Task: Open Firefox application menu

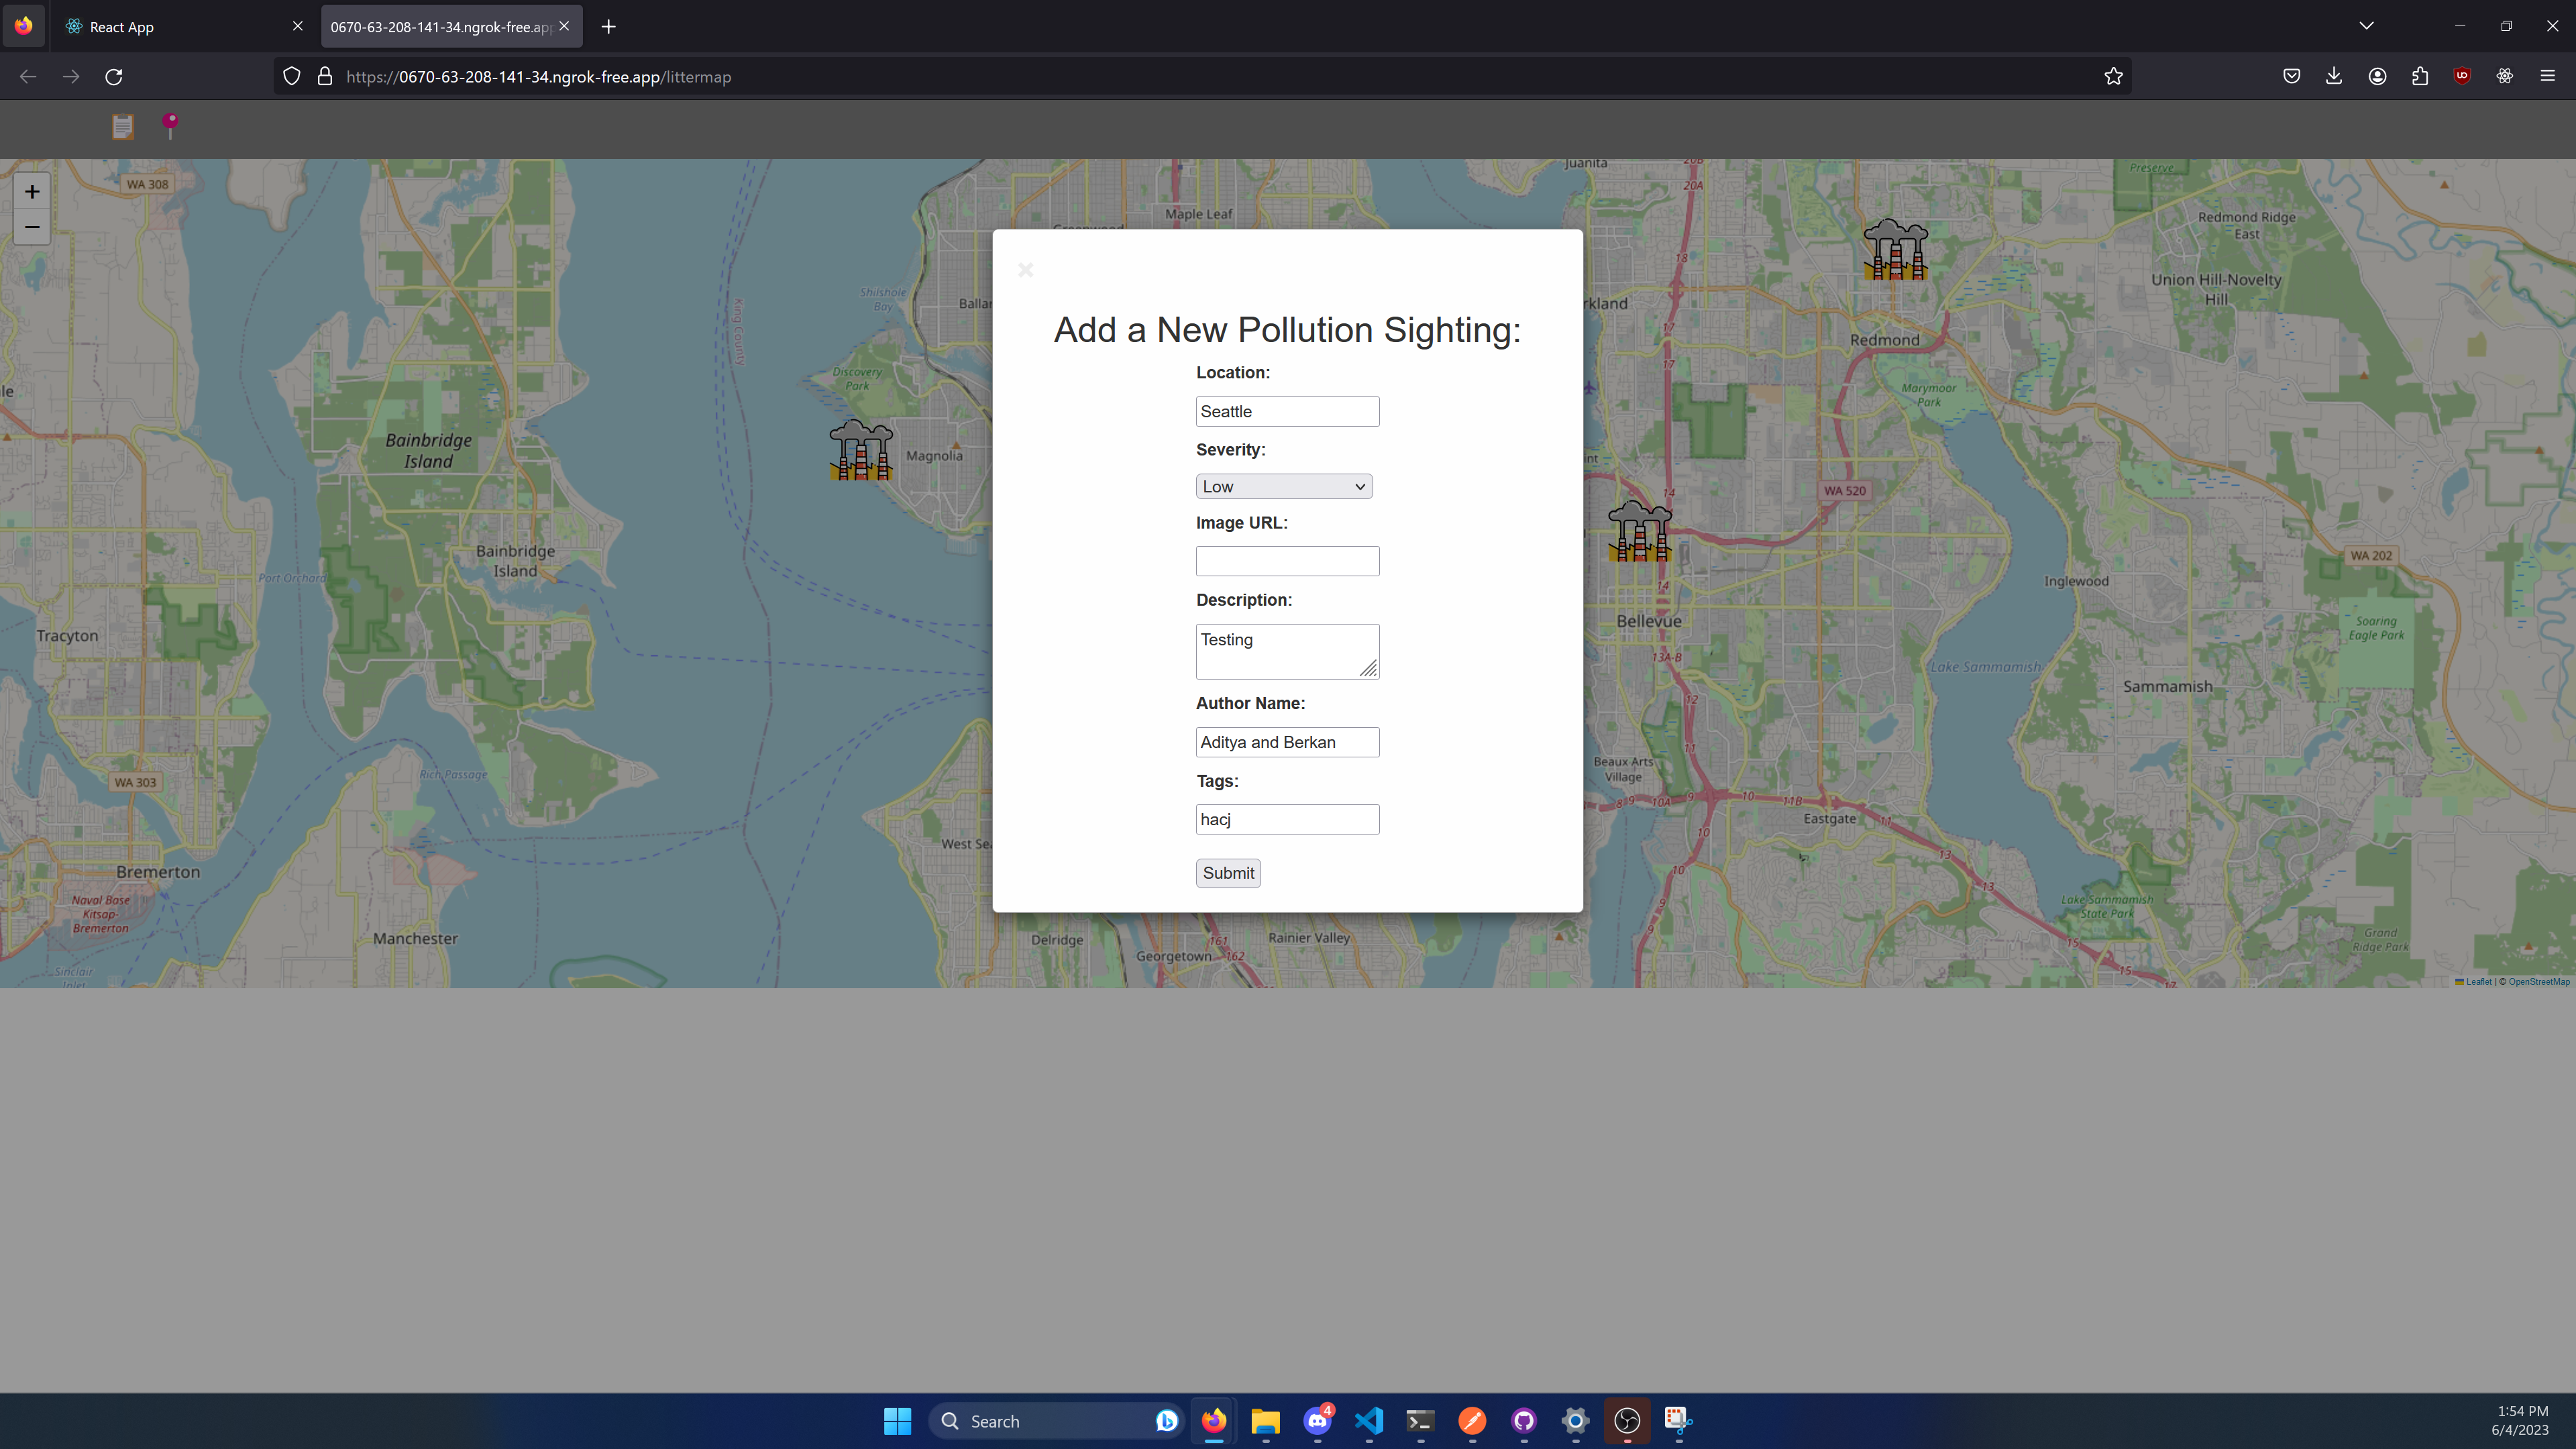Action: point(2547,76)
